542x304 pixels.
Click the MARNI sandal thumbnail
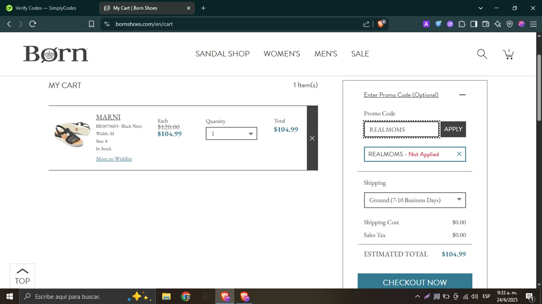click(72, 134)
